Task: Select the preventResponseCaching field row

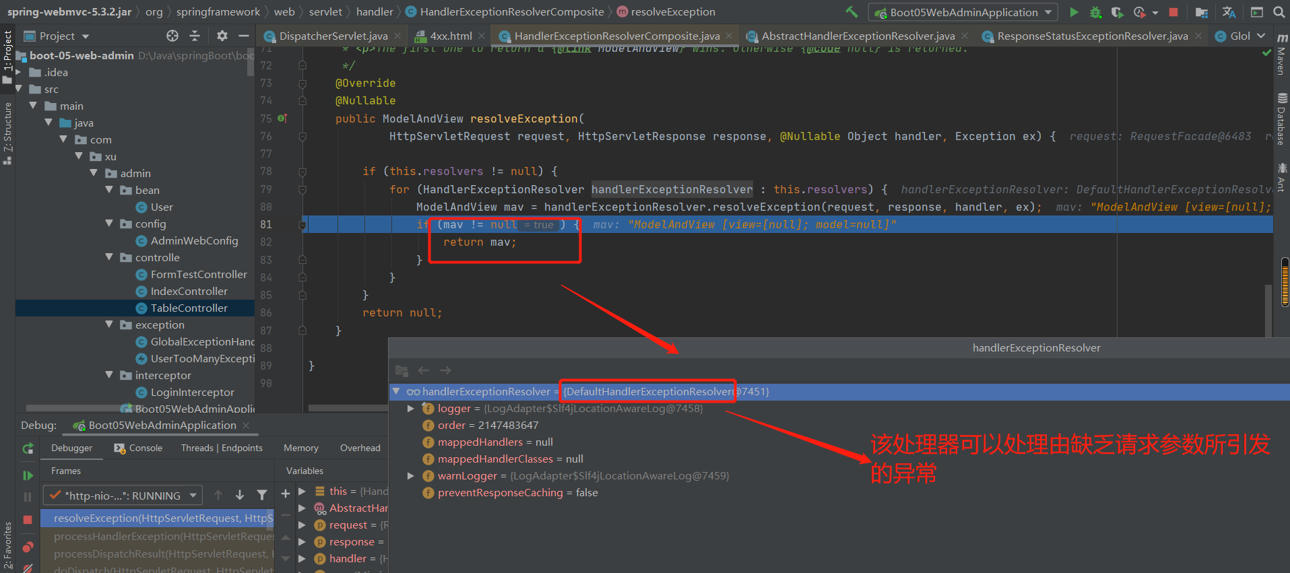Action: (x=511, y=493)
